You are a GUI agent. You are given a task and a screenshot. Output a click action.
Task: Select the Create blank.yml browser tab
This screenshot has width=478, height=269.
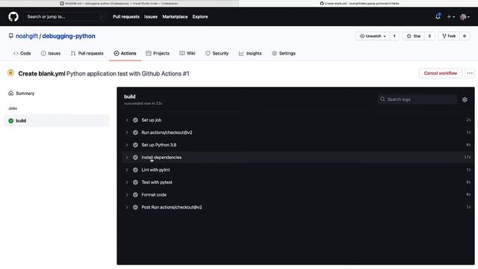click(358, 3)
